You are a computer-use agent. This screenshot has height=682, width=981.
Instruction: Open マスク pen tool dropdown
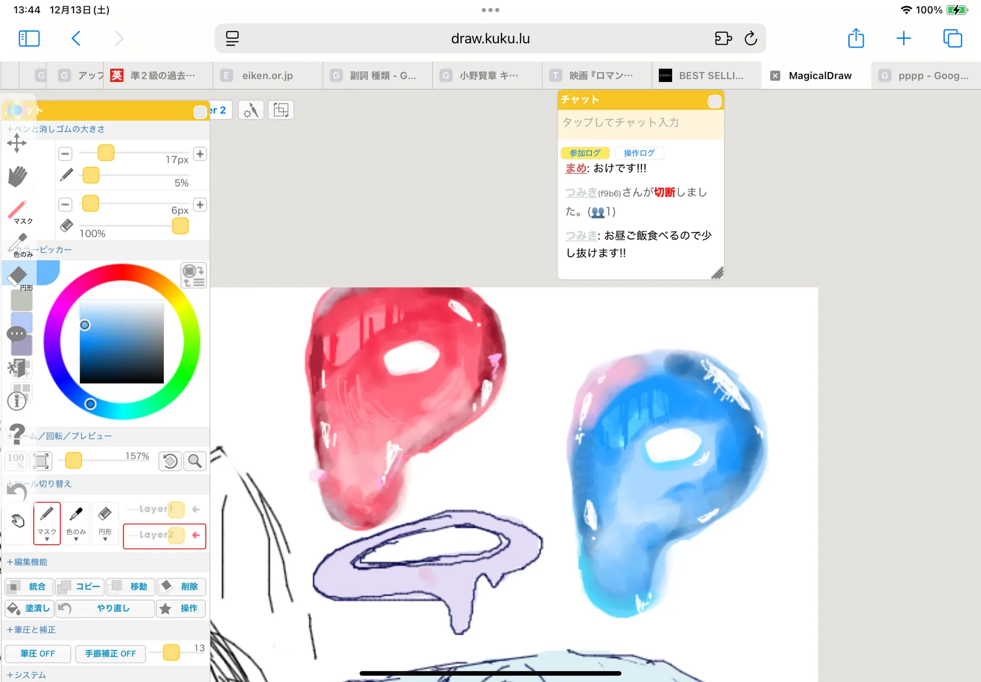point(46,523)
